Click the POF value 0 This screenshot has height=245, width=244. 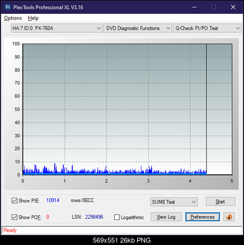48,217
